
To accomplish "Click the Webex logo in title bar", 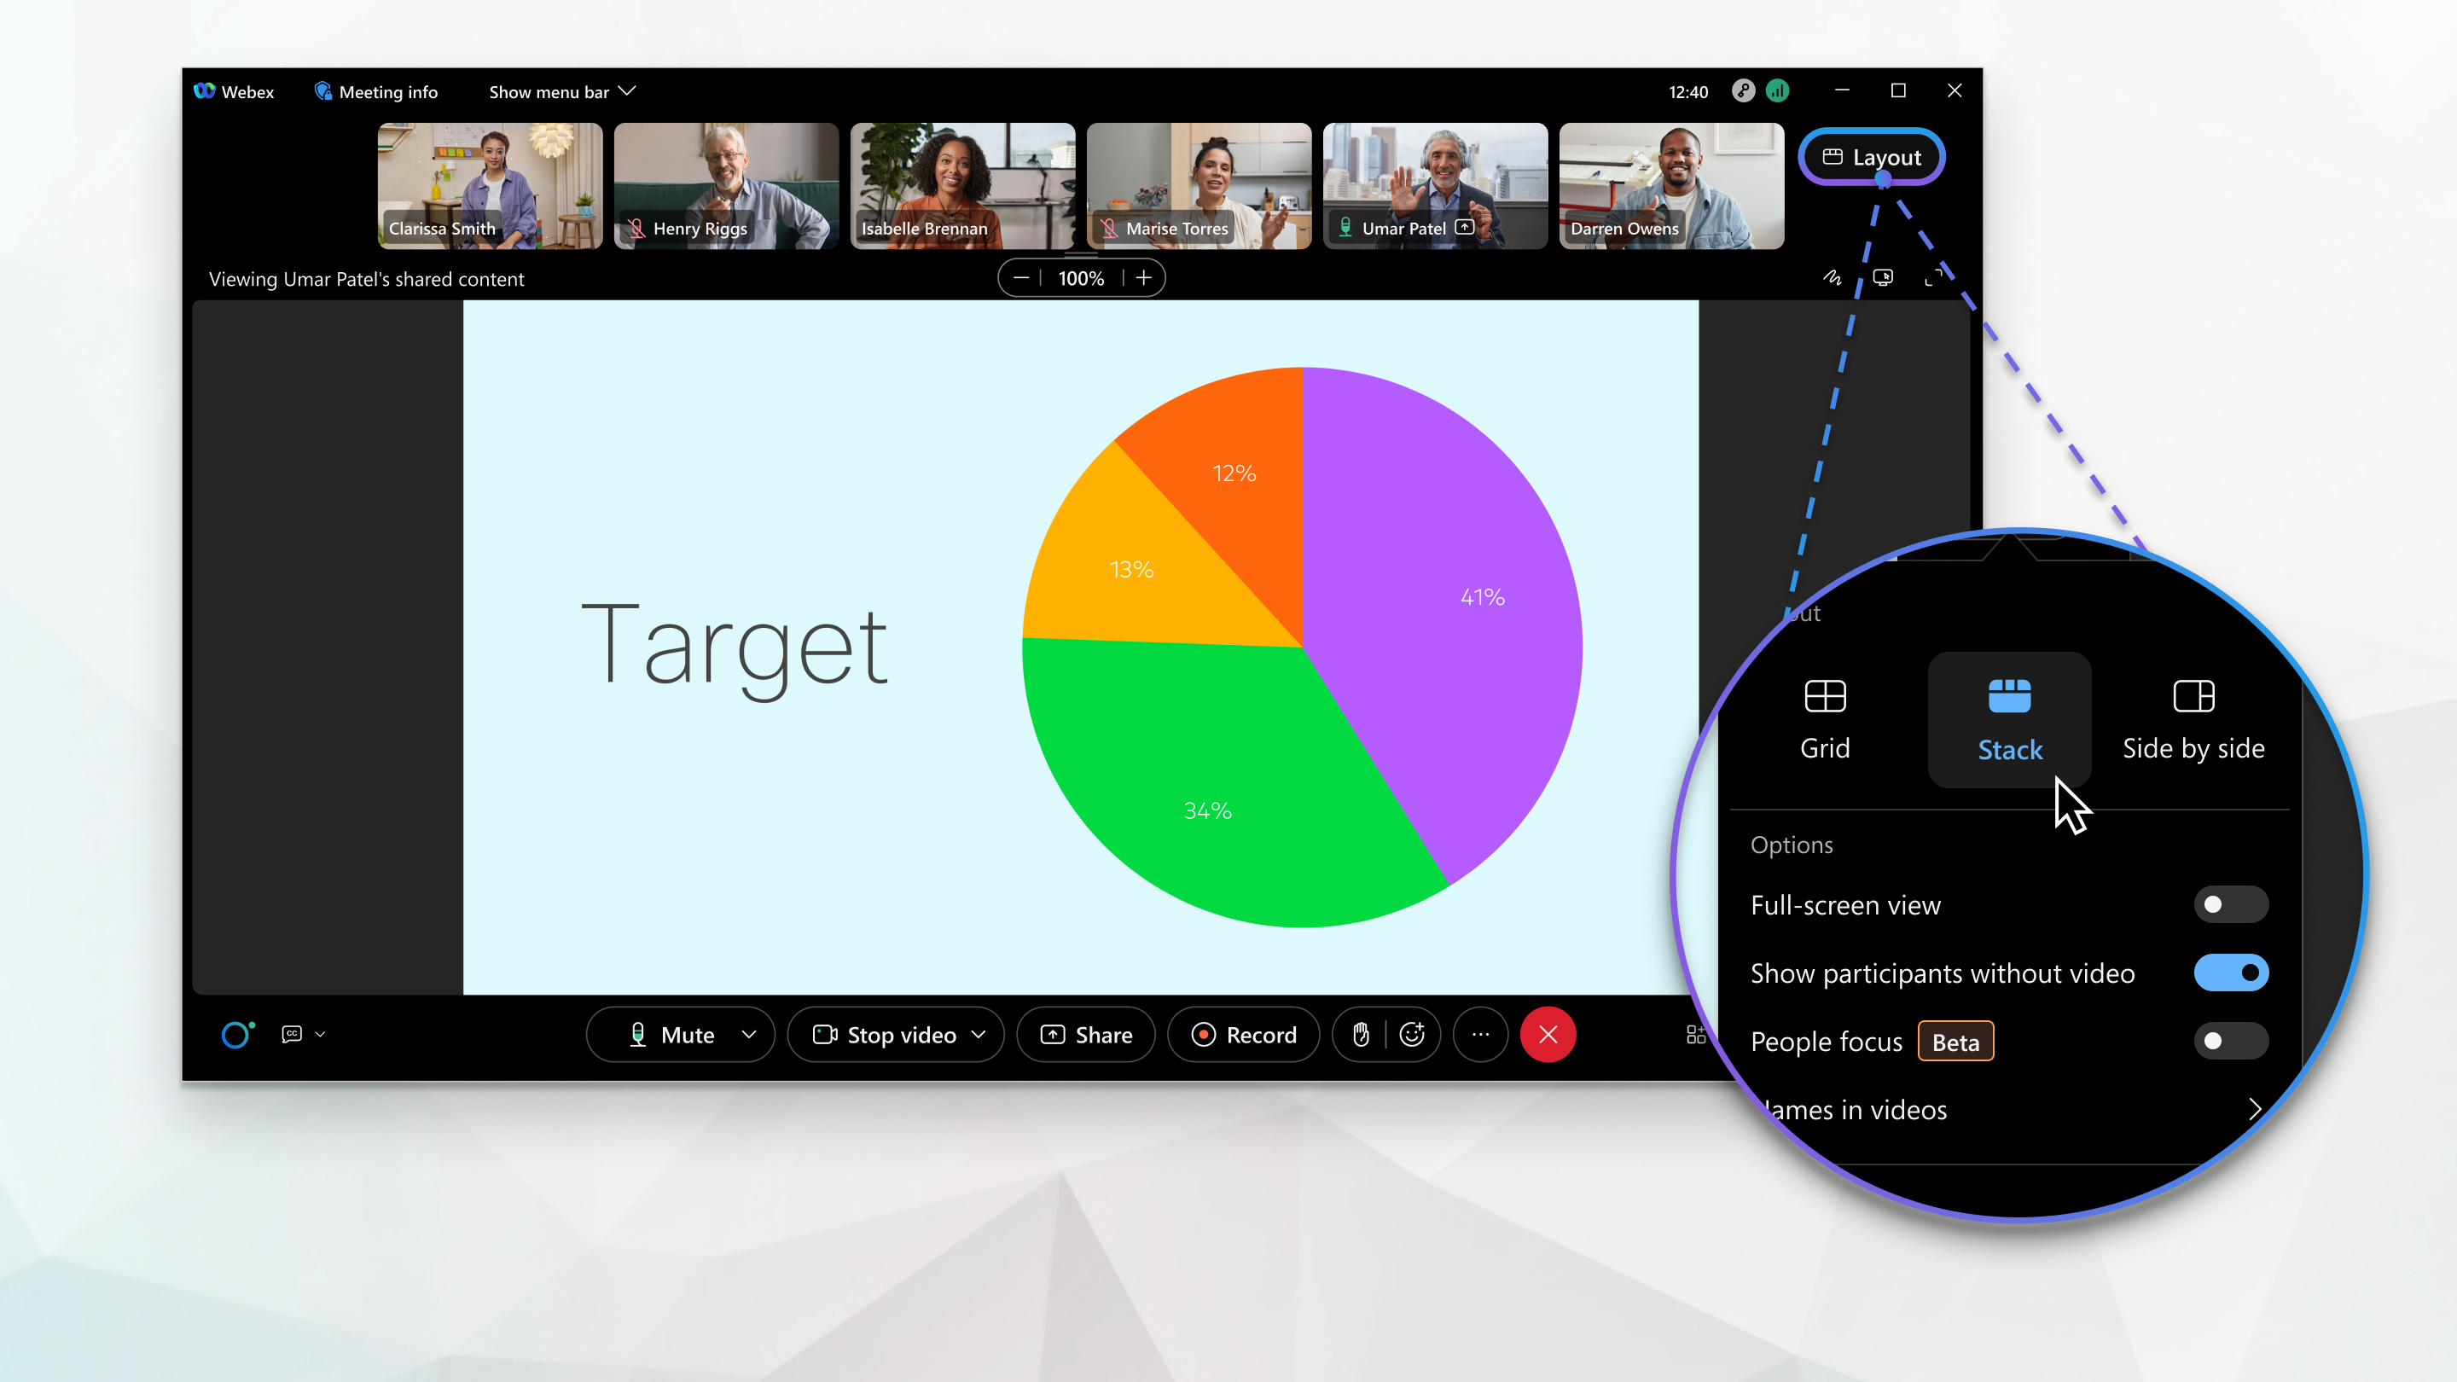I will [x=200, y=91].
